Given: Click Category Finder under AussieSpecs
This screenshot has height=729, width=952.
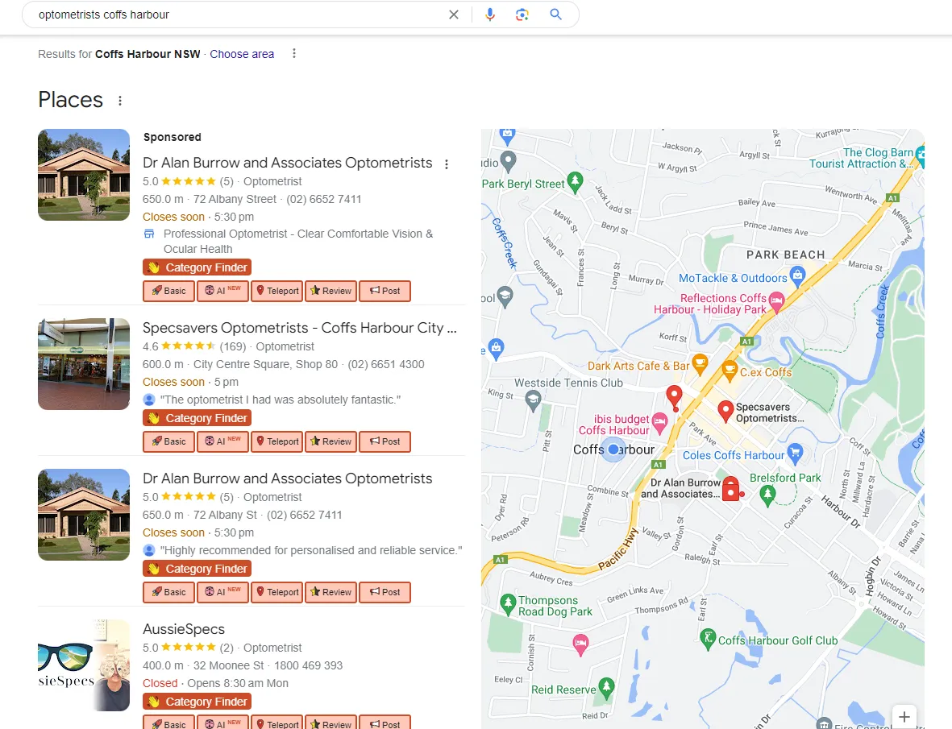Looking at the screenshot, I should tap(197, 702).
